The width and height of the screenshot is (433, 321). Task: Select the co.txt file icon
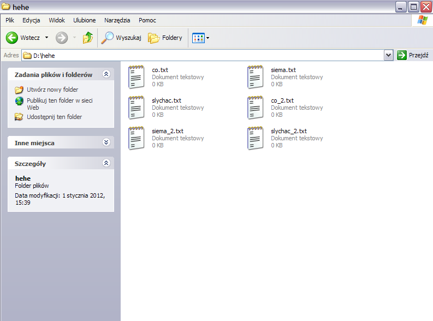(136, 77)
